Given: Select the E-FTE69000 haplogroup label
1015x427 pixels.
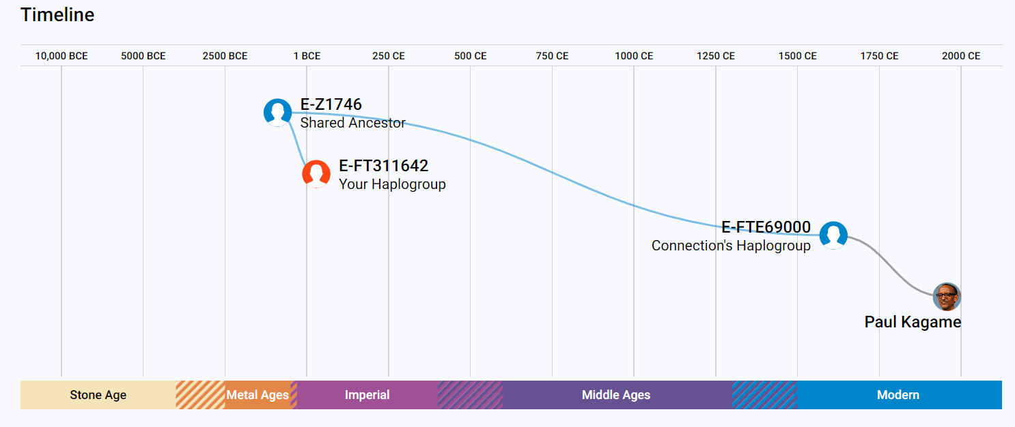Looking at the screenshot, I should (766, 227).
